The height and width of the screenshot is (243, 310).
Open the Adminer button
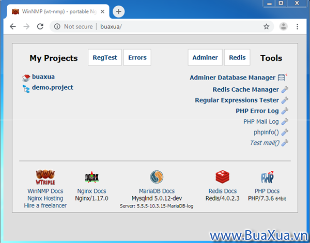pyautogui.click(x=205, y=57)
